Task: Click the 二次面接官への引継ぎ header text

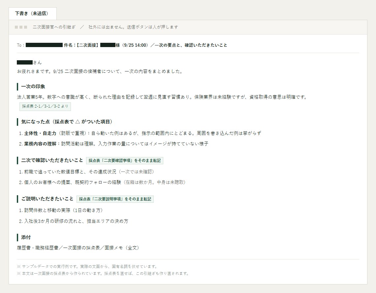Action: point(54,27)
